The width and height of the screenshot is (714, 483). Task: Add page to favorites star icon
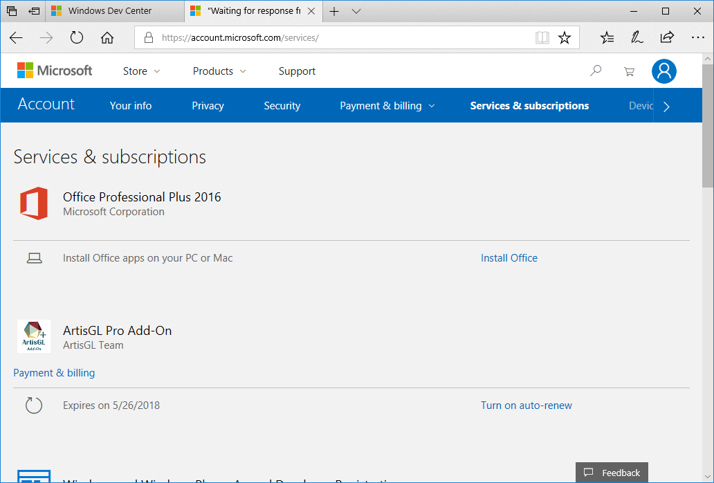(x=565, y=37)
